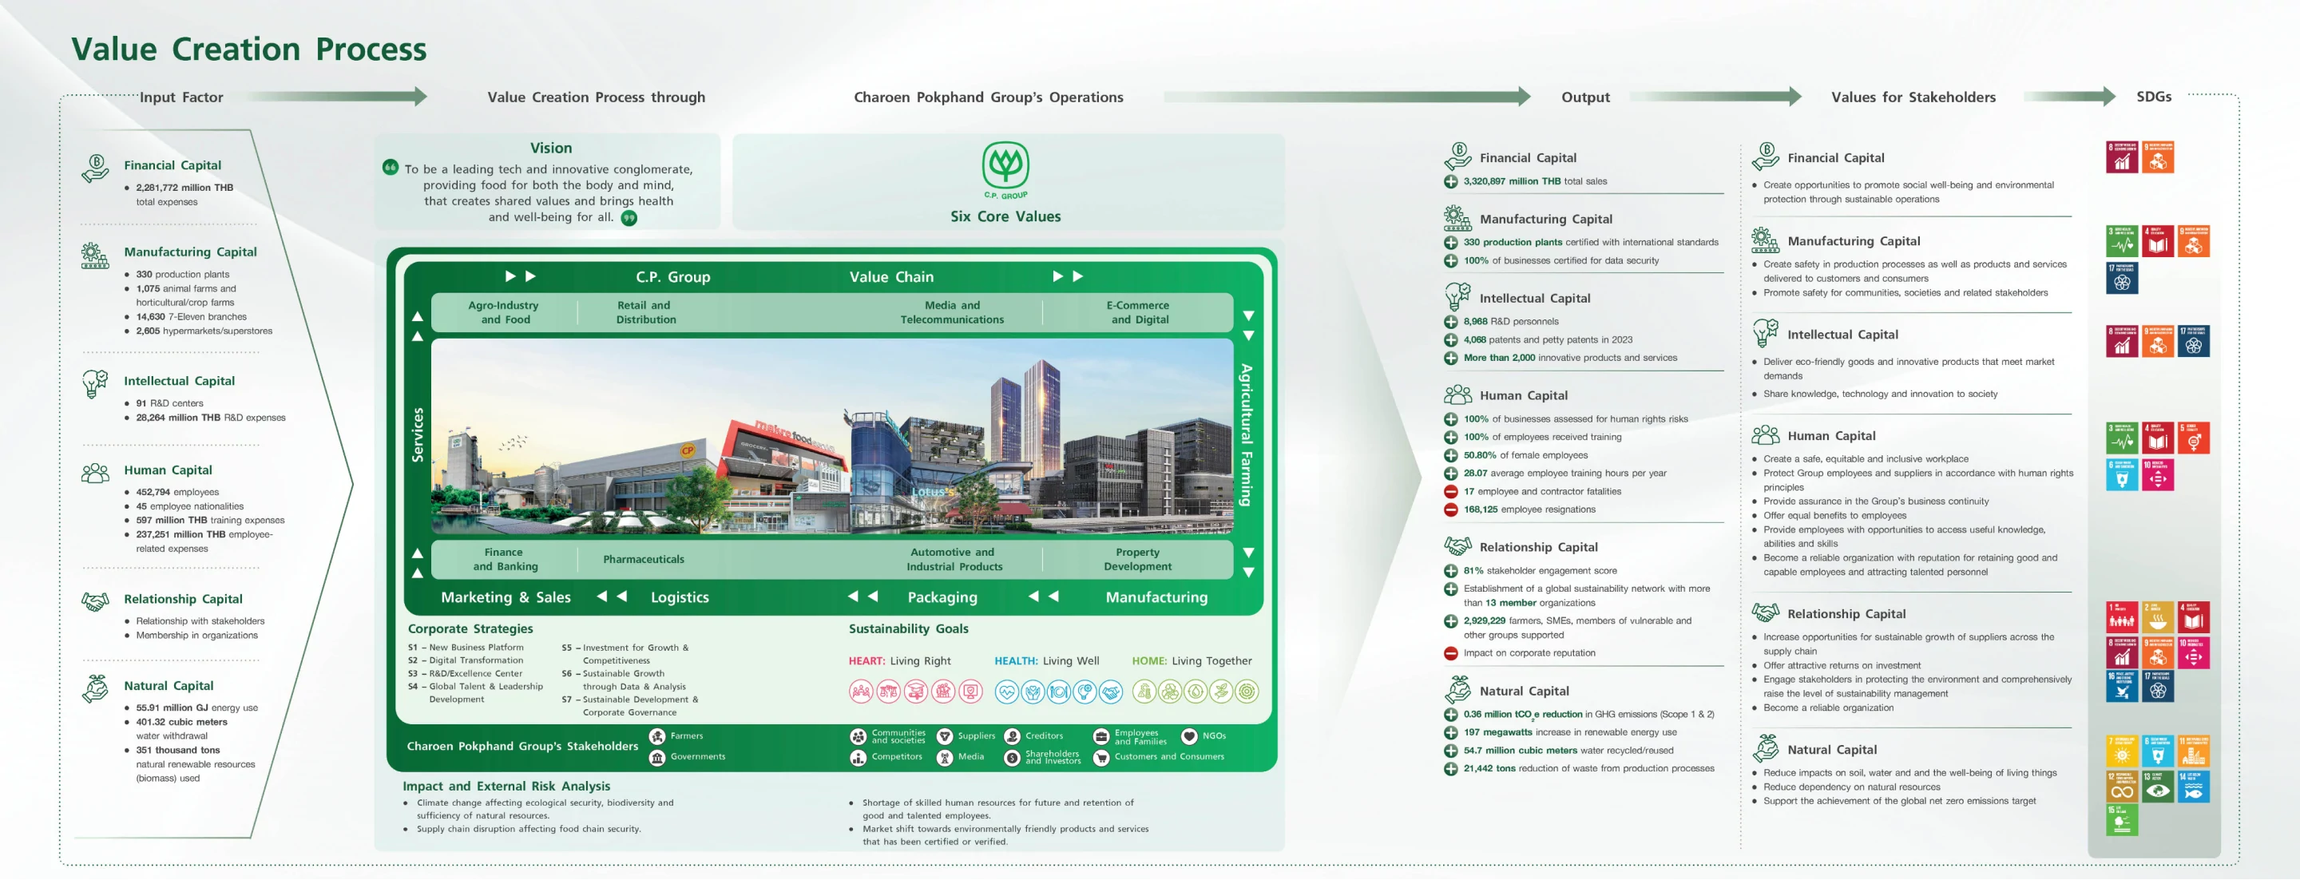2300x880 pixels.
Task: Click the 'Property Development' label
Action: 1137,560
